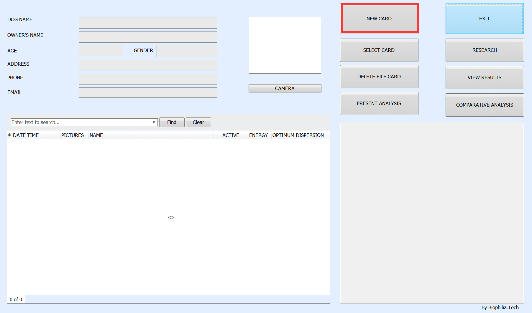Expand the search box dropdown arrow
The height and width of the screenshot is (313, 532).
click(154, 122)
